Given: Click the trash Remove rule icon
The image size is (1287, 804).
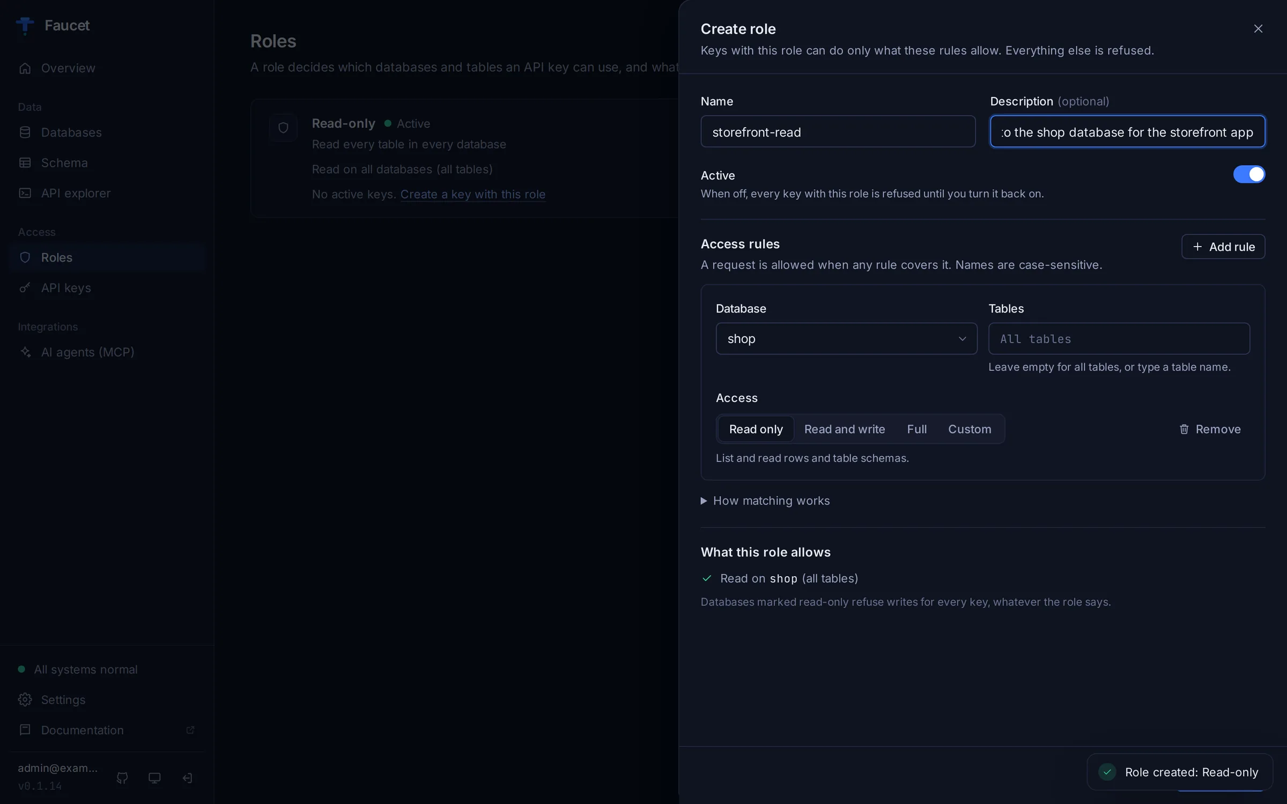Looking at the screenshot, I should pyautogui.click(x=1184, y=429).
